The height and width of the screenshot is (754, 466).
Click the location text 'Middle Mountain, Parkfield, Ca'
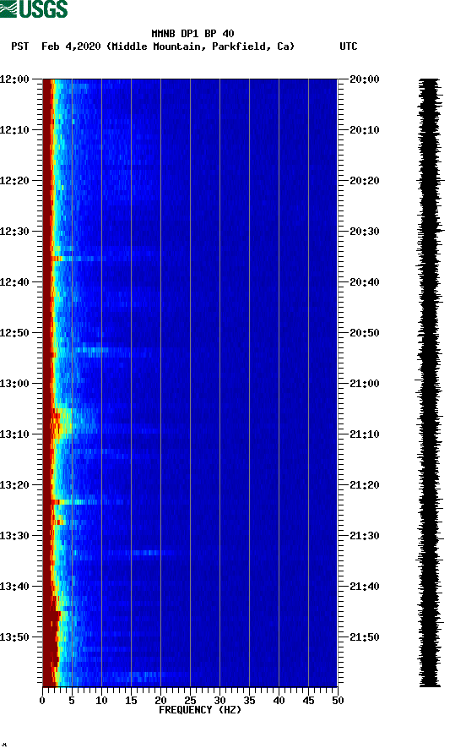coord(200,46)
